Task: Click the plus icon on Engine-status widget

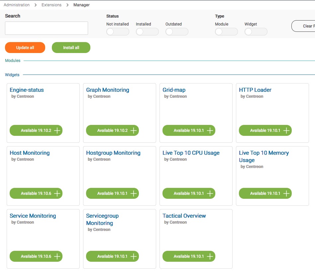Action: [57, 131]
